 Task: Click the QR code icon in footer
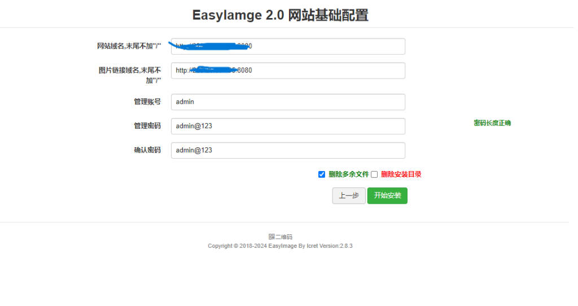pyautogui.click(x=272, y=237)
